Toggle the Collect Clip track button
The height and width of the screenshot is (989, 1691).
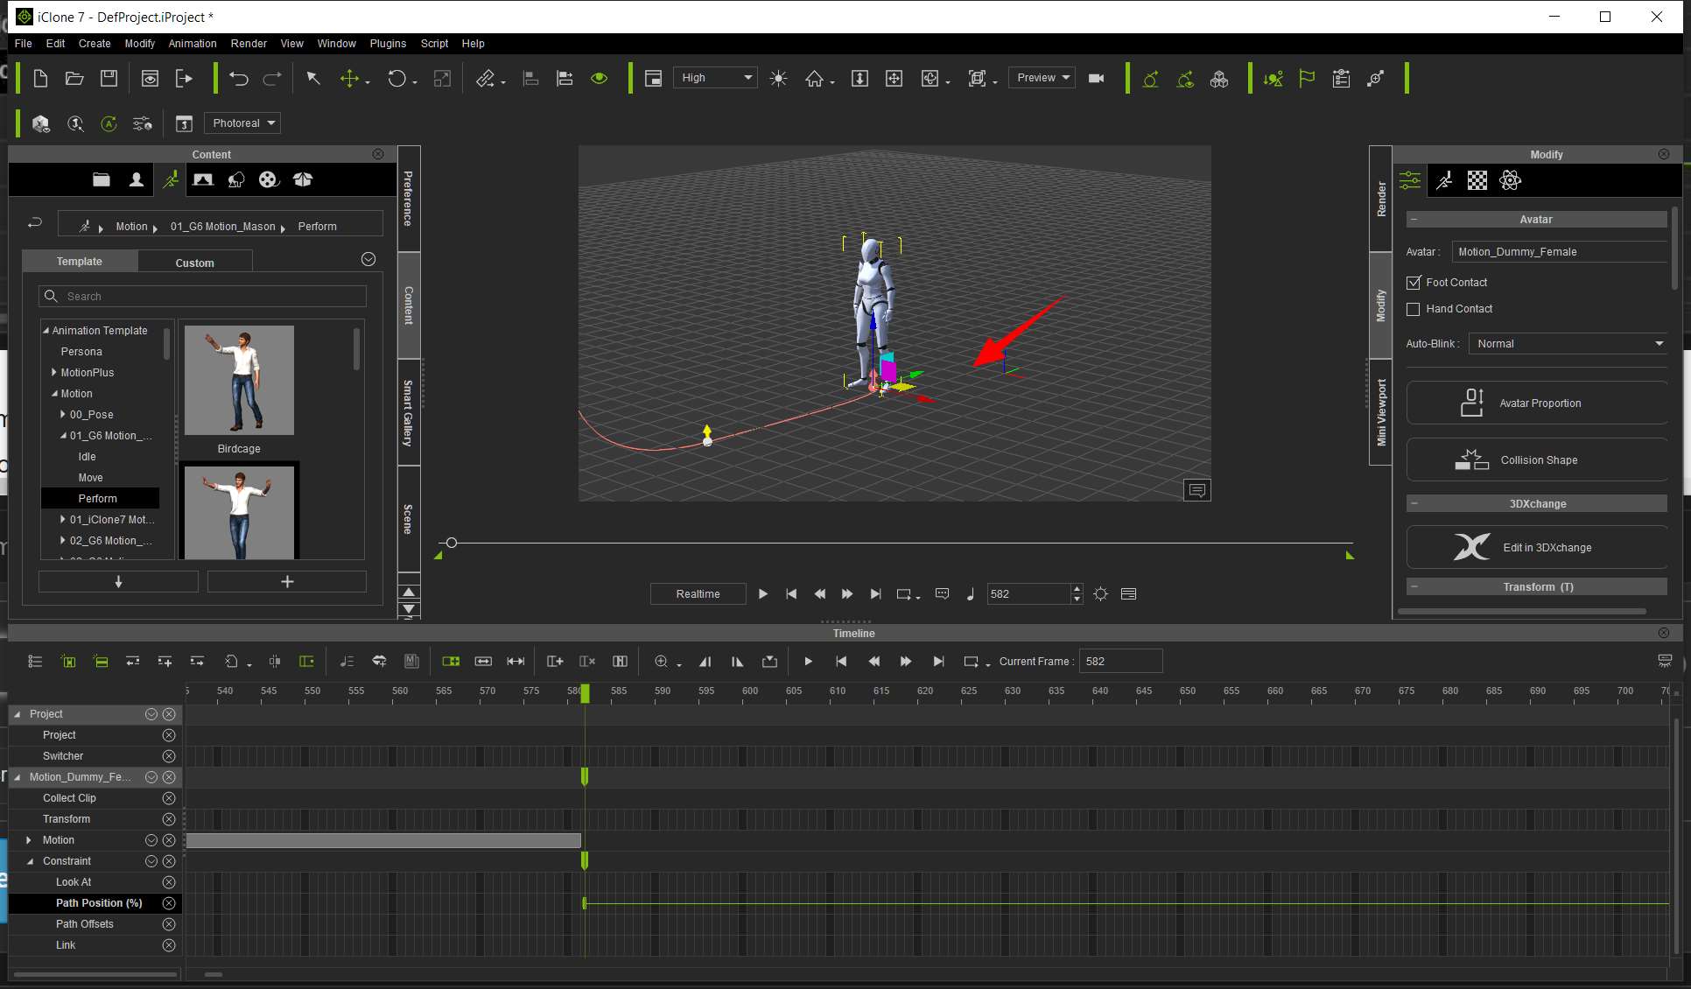tap(169, 798)
